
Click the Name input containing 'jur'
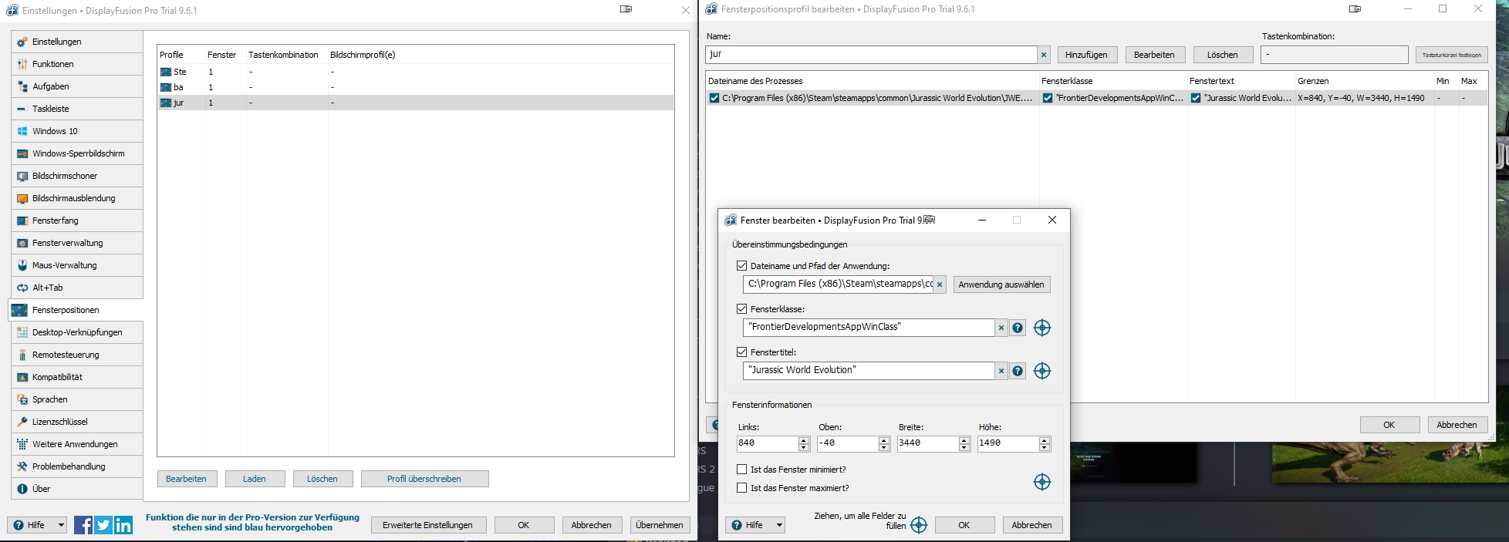click(x=871, y=55)
